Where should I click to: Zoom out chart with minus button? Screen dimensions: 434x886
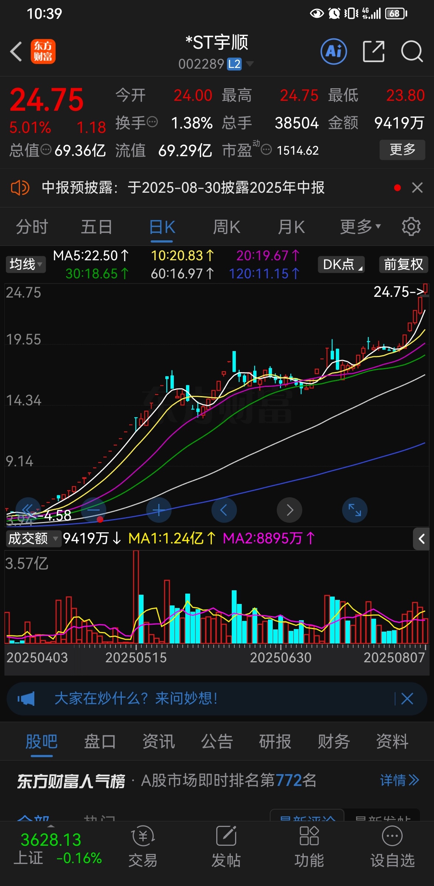(x=94, y=510)
